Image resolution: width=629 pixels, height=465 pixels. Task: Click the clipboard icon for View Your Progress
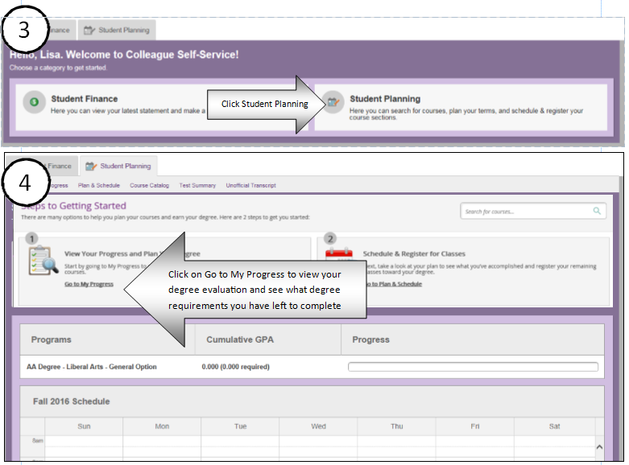coord(41,261)
